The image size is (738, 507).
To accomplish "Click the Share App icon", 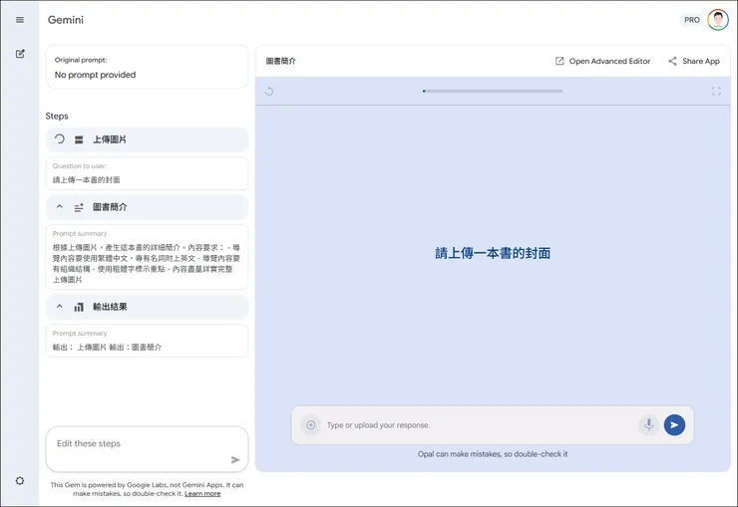I will point(672,61).
